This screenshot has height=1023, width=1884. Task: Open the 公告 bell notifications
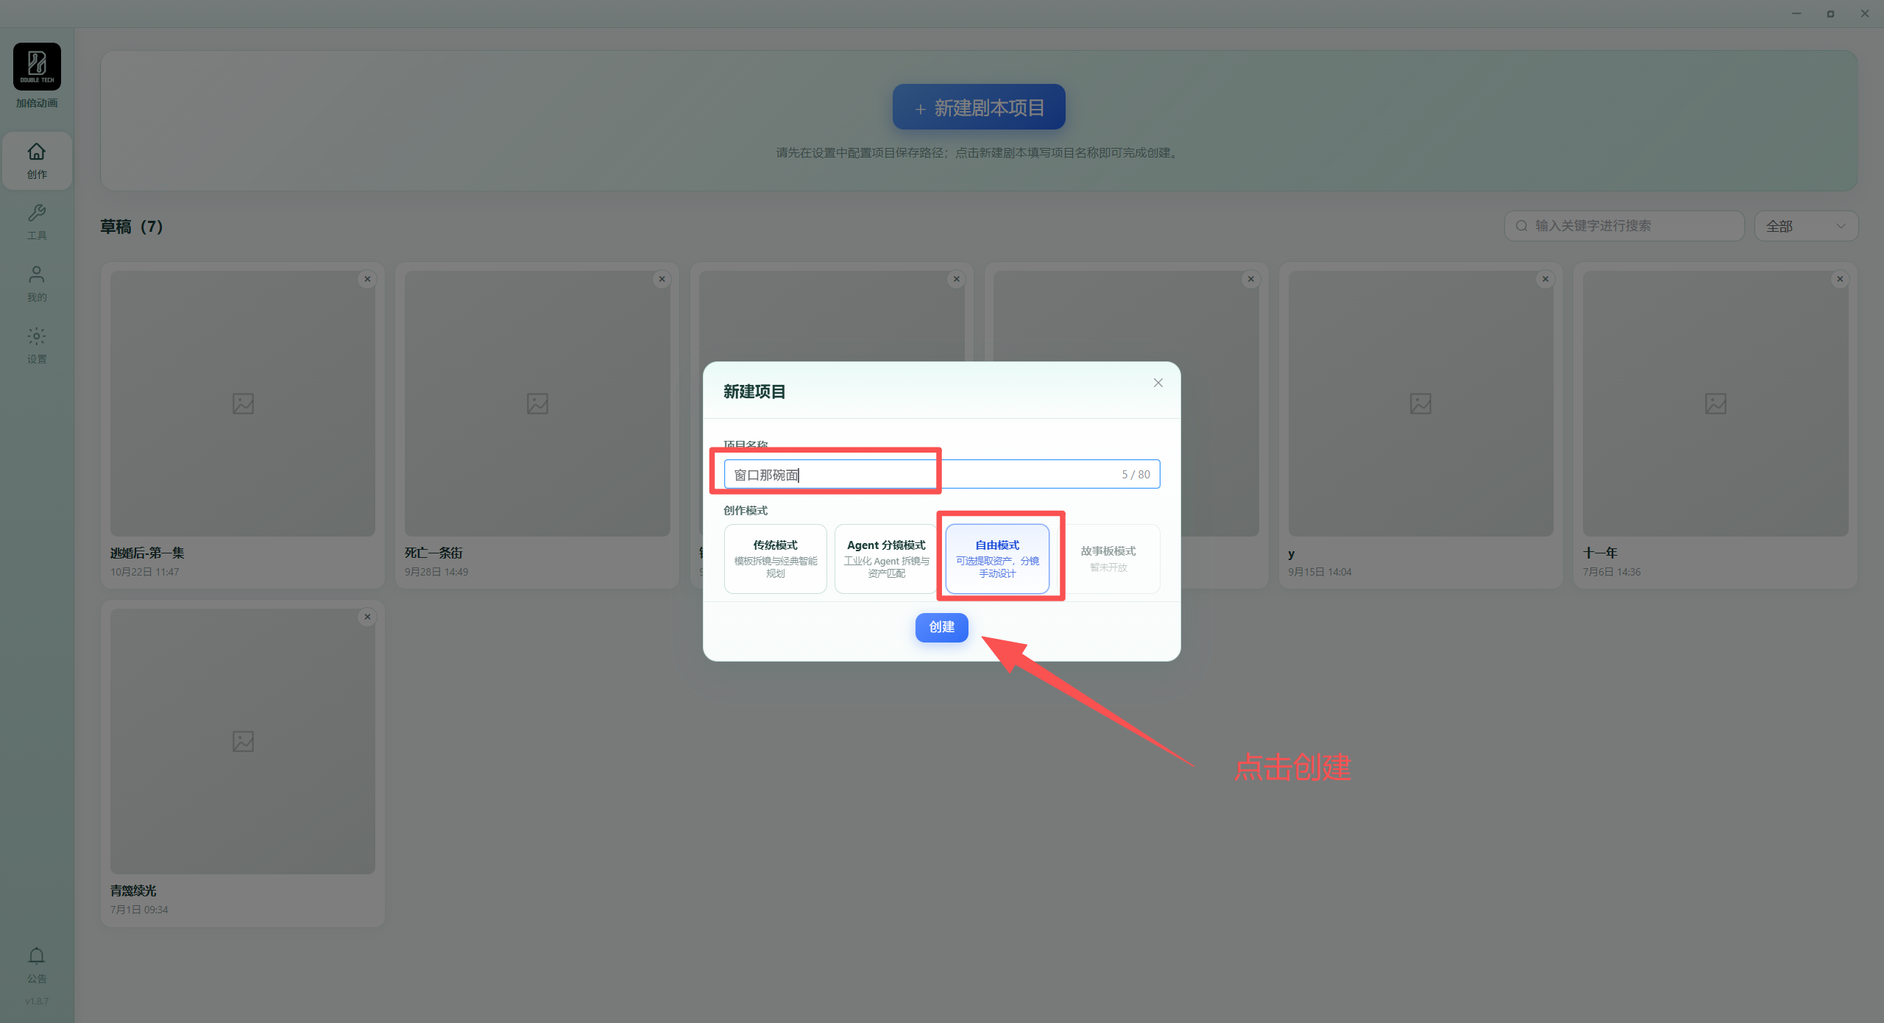coord(37,965)
